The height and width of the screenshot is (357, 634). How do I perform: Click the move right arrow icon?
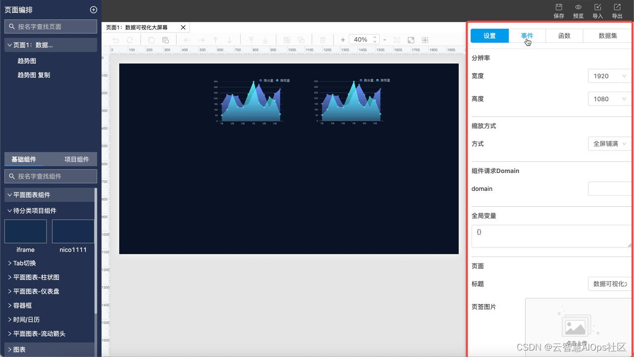click(201, 40)
